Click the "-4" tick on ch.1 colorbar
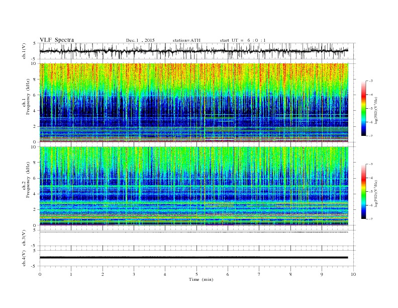 click(x=371, y=95)
